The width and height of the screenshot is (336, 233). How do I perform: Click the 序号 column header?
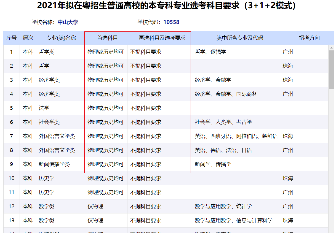tap(11, 38)
